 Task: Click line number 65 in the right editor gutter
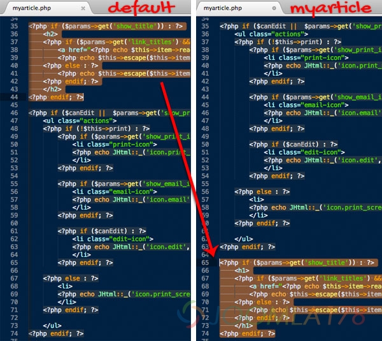[205, 263]
